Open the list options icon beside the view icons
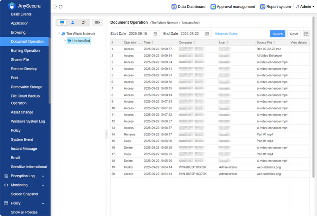Screen dimensions: 317x216 pyautogui.click(x=97, y=23)
